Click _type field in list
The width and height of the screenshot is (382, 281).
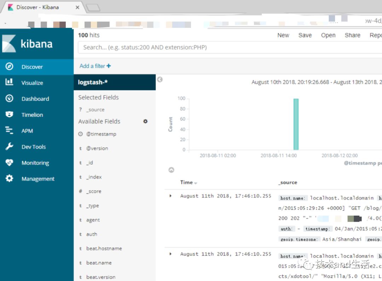coord(93,206)
